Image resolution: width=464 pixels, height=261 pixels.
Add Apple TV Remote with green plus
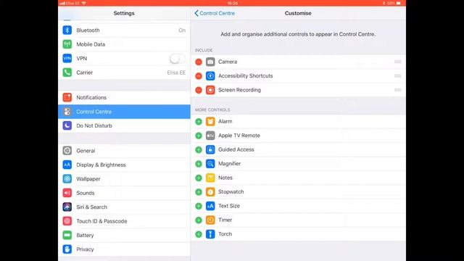199,136
